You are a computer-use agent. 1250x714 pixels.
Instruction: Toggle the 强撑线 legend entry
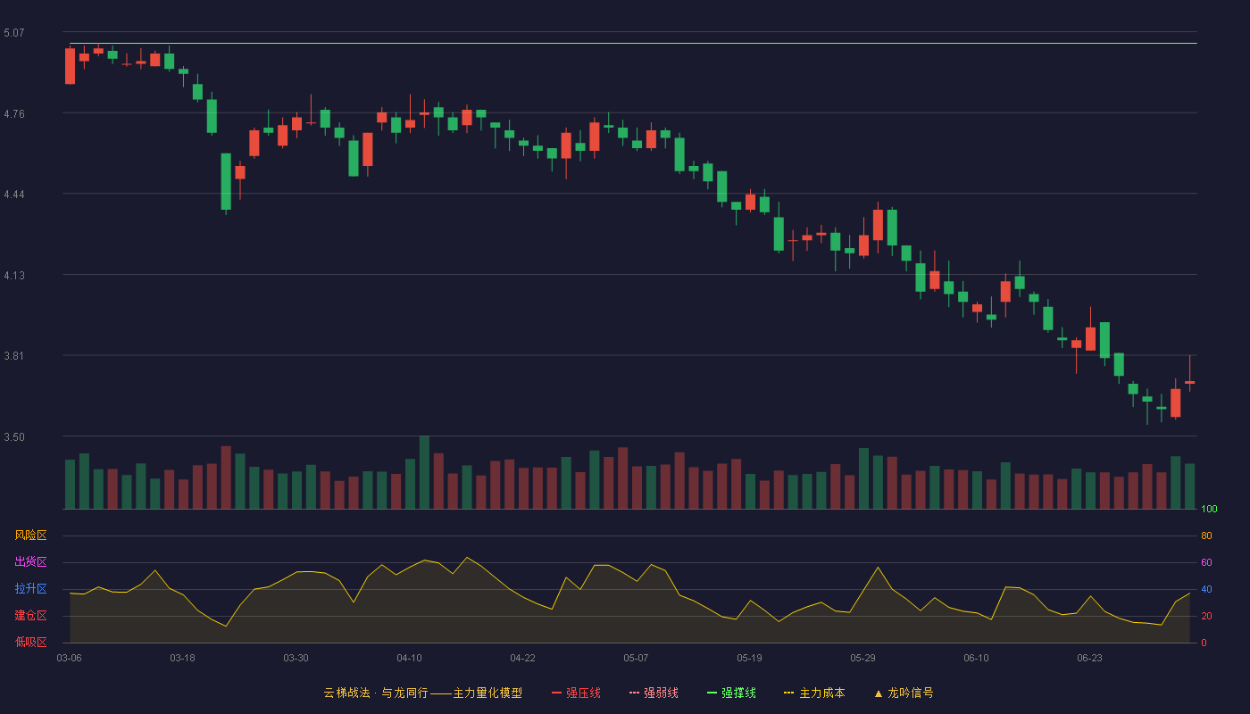click(731, 693)
